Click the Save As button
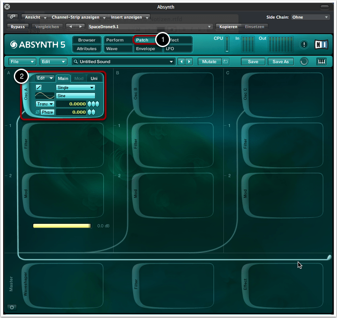The width and height of the screenshot is (337, 318). pyautogui.click(x=280, y=62)
